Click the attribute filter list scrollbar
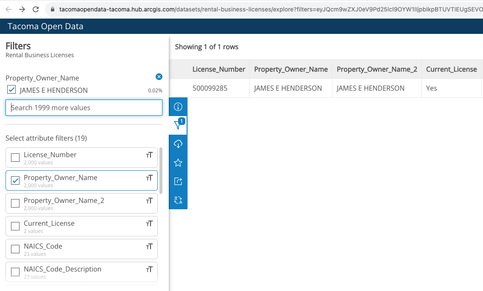Viewport: 483px width, 291px height. 161,171
